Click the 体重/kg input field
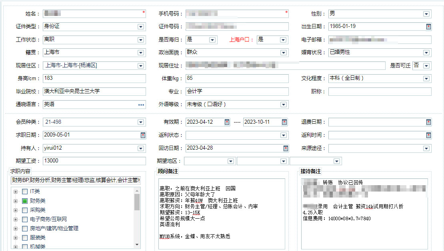444x251 pixels. coord(237,79)
